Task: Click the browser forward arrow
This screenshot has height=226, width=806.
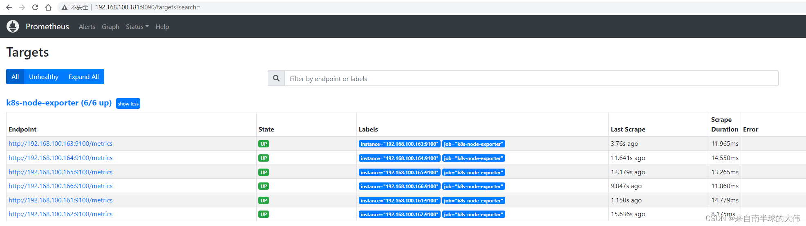Action: click(22, 7)
